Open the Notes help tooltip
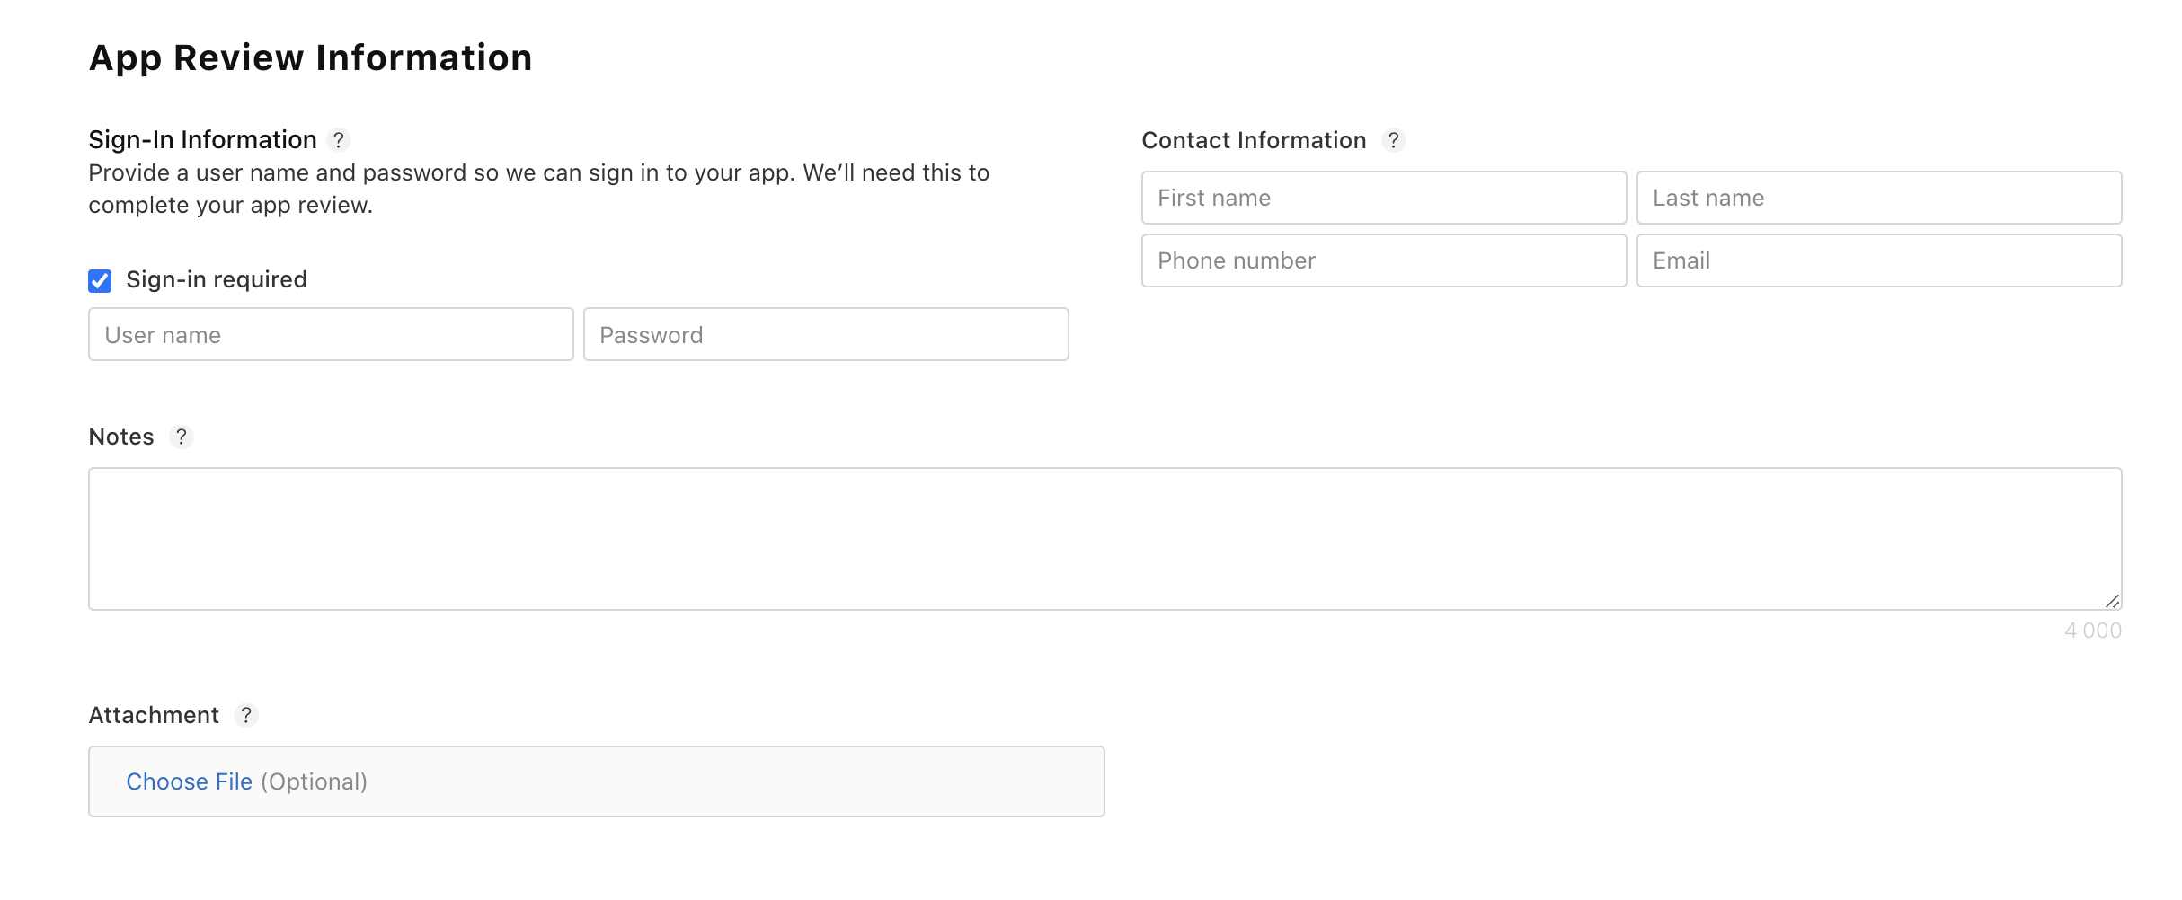Viewport: 2182px width, 900px height. point(182,437)
